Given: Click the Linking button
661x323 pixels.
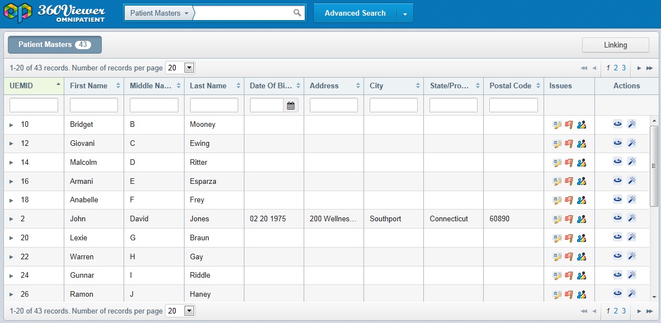Looking at the screenshot, I should [x=615, y=45].
